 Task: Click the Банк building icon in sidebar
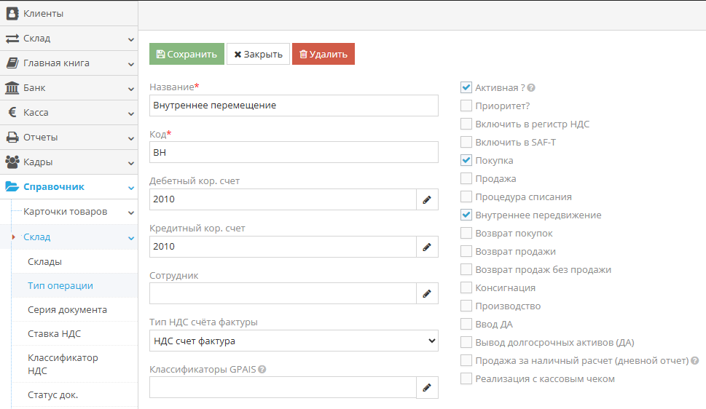point(12,88)
